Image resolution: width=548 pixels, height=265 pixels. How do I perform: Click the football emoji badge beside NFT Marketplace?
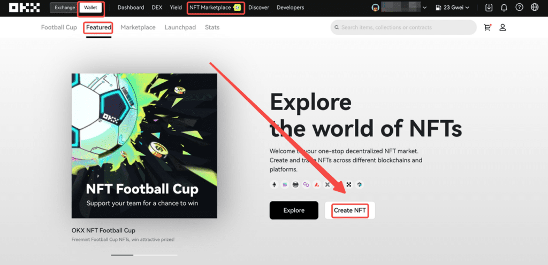pos(237,7)
